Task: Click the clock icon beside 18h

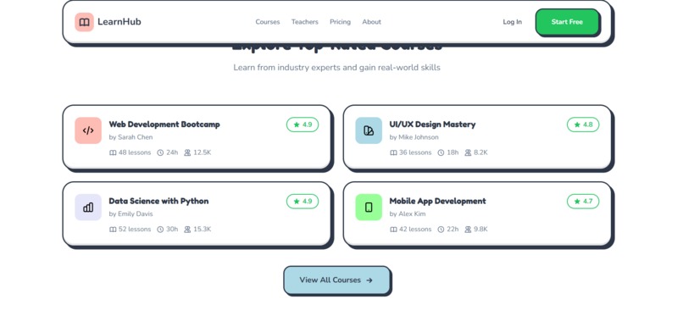Action: [441, 152]
